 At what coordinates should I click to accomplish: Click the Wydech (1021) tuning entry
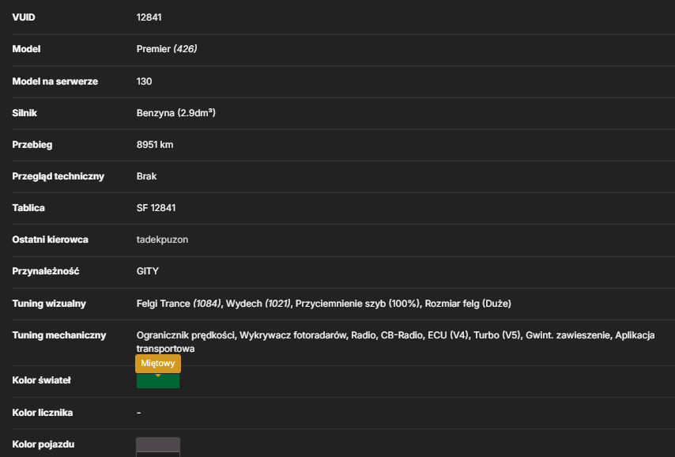tap(258, 304)
